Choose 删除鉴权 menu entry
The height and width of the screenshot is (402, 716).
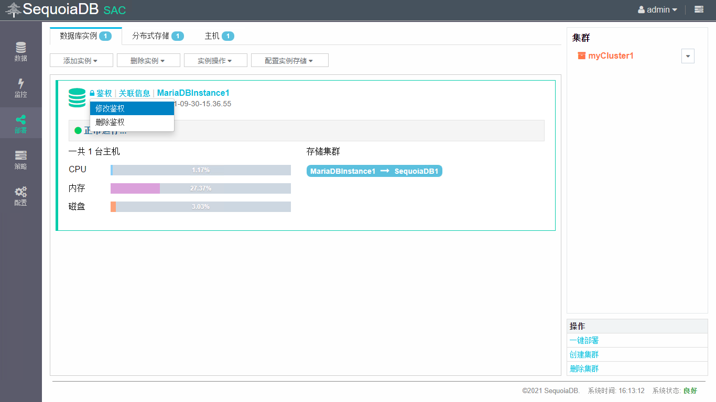pyautogui.click(x=131, y=122)
